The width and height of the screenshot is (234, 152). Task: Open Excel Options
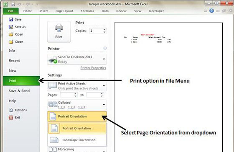(18, 110)
